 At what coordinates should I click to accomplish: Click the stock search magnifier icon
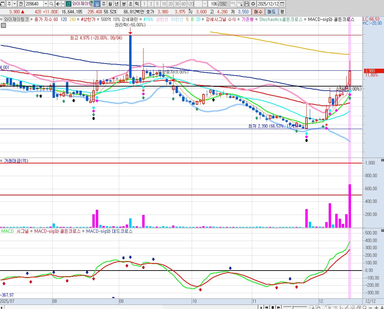52,4
